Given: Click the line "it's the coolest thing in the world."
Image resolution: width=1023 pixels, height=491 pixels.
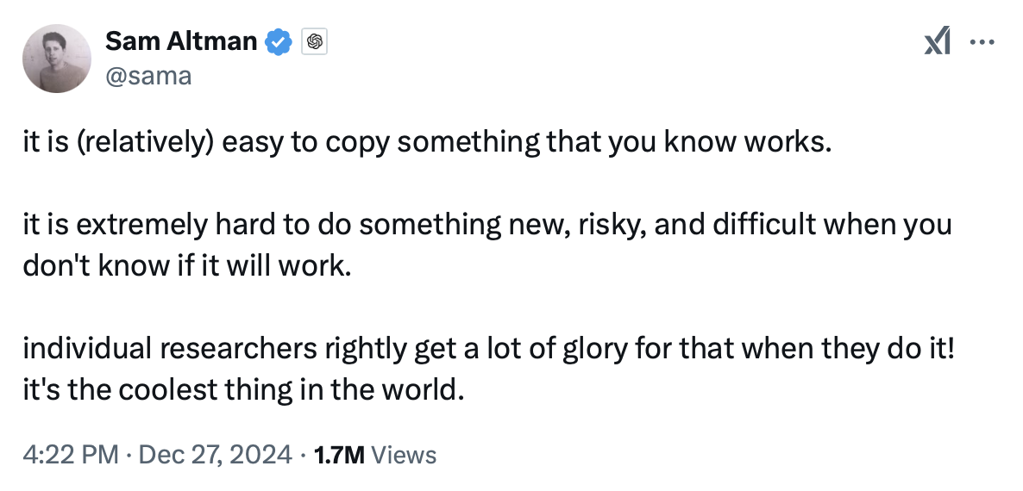Looking at the screenshot, I should click(244, 389).
